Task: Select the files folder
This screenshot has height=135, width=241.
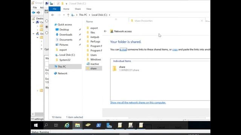Action: pyautogui.click(x=93, y=33)
